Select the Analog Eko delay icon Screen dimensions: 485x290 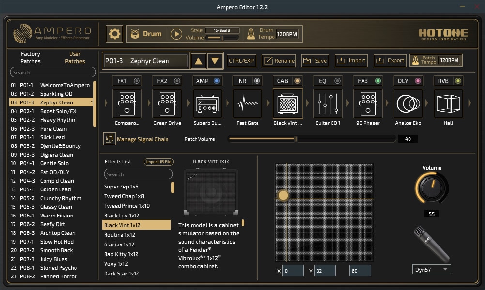tap(409, 104)
